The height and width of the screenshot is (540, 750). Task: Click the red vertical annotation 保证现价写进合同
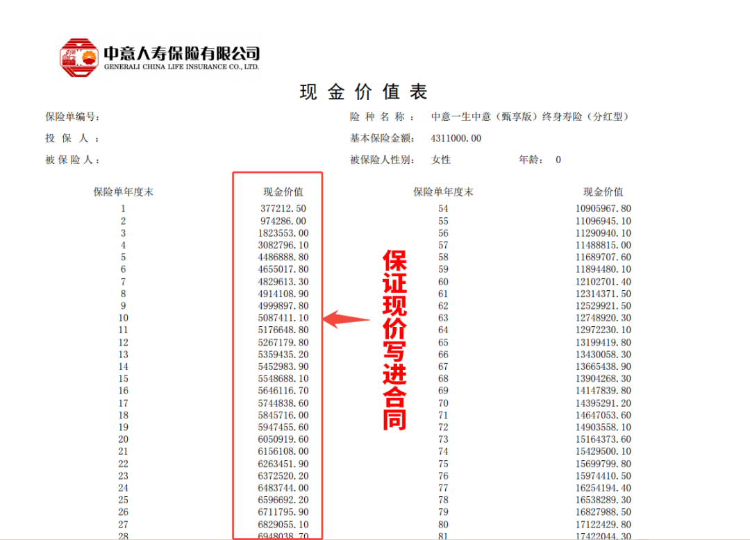point(394,340)
